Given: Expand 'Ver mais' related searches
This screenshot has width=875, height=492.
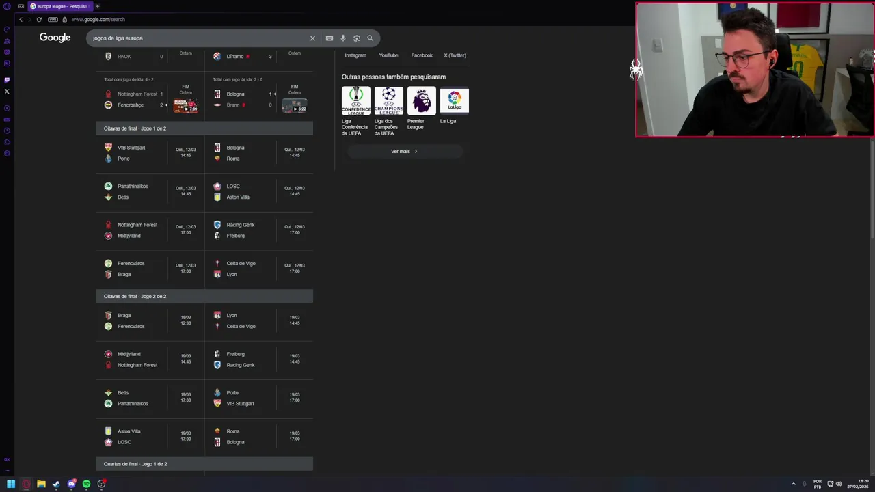Looking at the screenshot, I should coord(404,151).
